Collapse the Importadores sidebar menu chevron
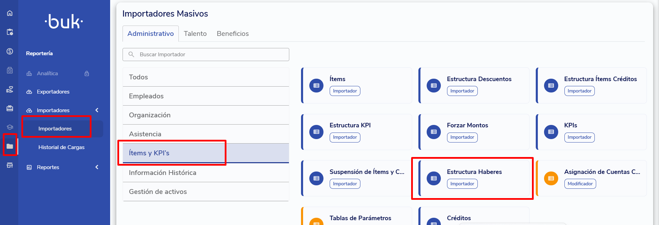This screenshot has height=225, width=659. pos(97,110)
